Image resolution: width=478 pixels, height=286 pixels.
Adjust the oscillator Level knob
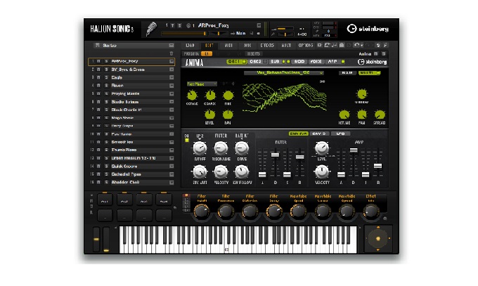click(209, 115)
